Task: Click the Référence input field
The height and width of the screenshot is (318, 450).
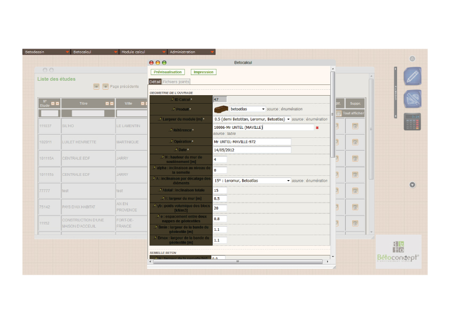Action: 263,127
